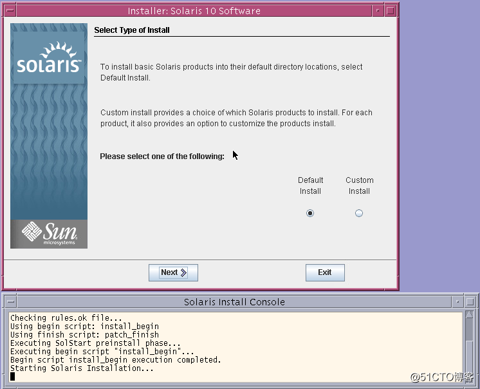Click the Sun Microsystems logo
This screenshot has height=389, width=480.
click(49, 234)
